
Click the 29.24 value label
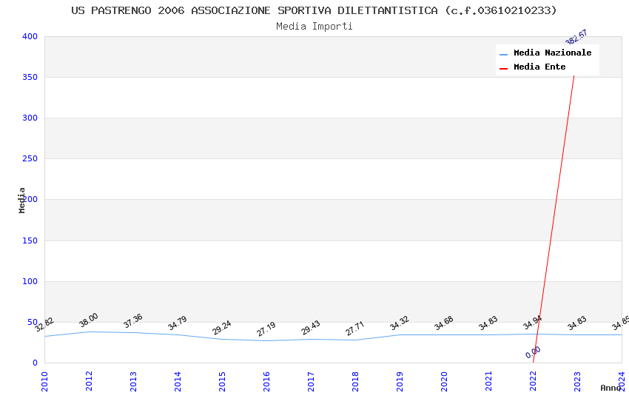(222, 327)
